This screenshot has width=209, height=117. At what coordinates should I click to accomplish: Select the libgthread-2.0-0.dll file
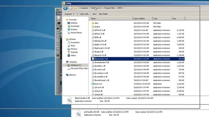click(102, 48)
